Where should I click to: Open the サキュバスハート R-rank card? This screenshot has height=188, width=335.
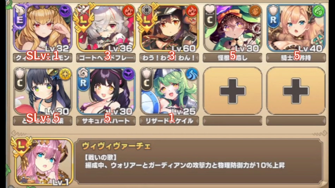click(106, 91)
